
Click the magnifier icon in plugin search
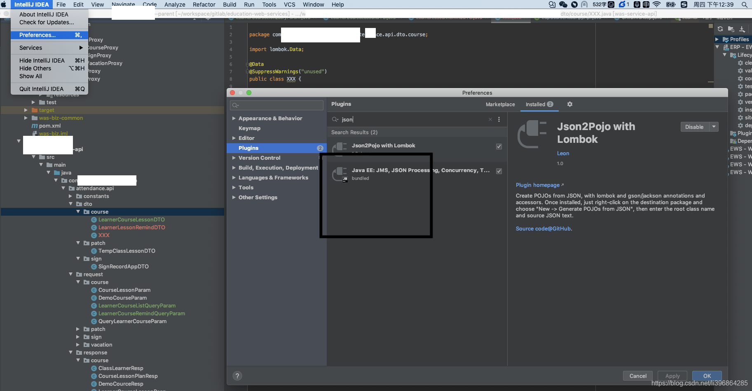(335, 119)
